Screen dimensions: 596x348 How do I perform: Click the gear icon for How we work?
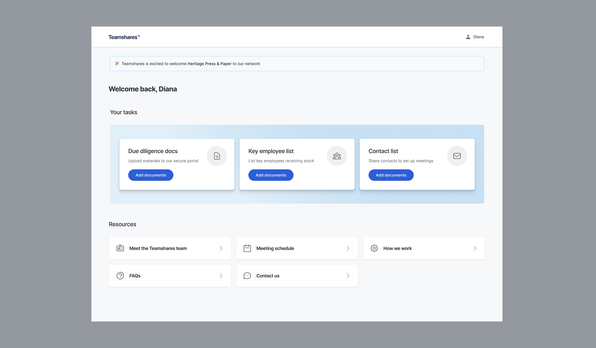(x=374, y=248)
